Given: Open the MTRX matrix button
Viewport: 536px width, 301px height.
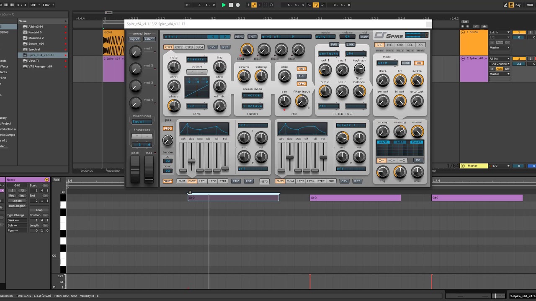Looking at the screenshot, I should click(x=264, y=181).
